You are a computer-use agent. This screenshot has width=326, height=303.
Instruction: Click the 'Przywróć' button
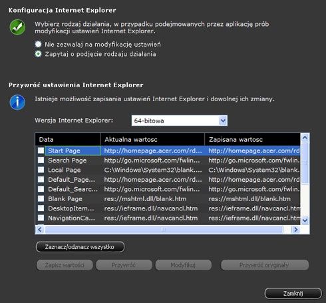[124, 265]
